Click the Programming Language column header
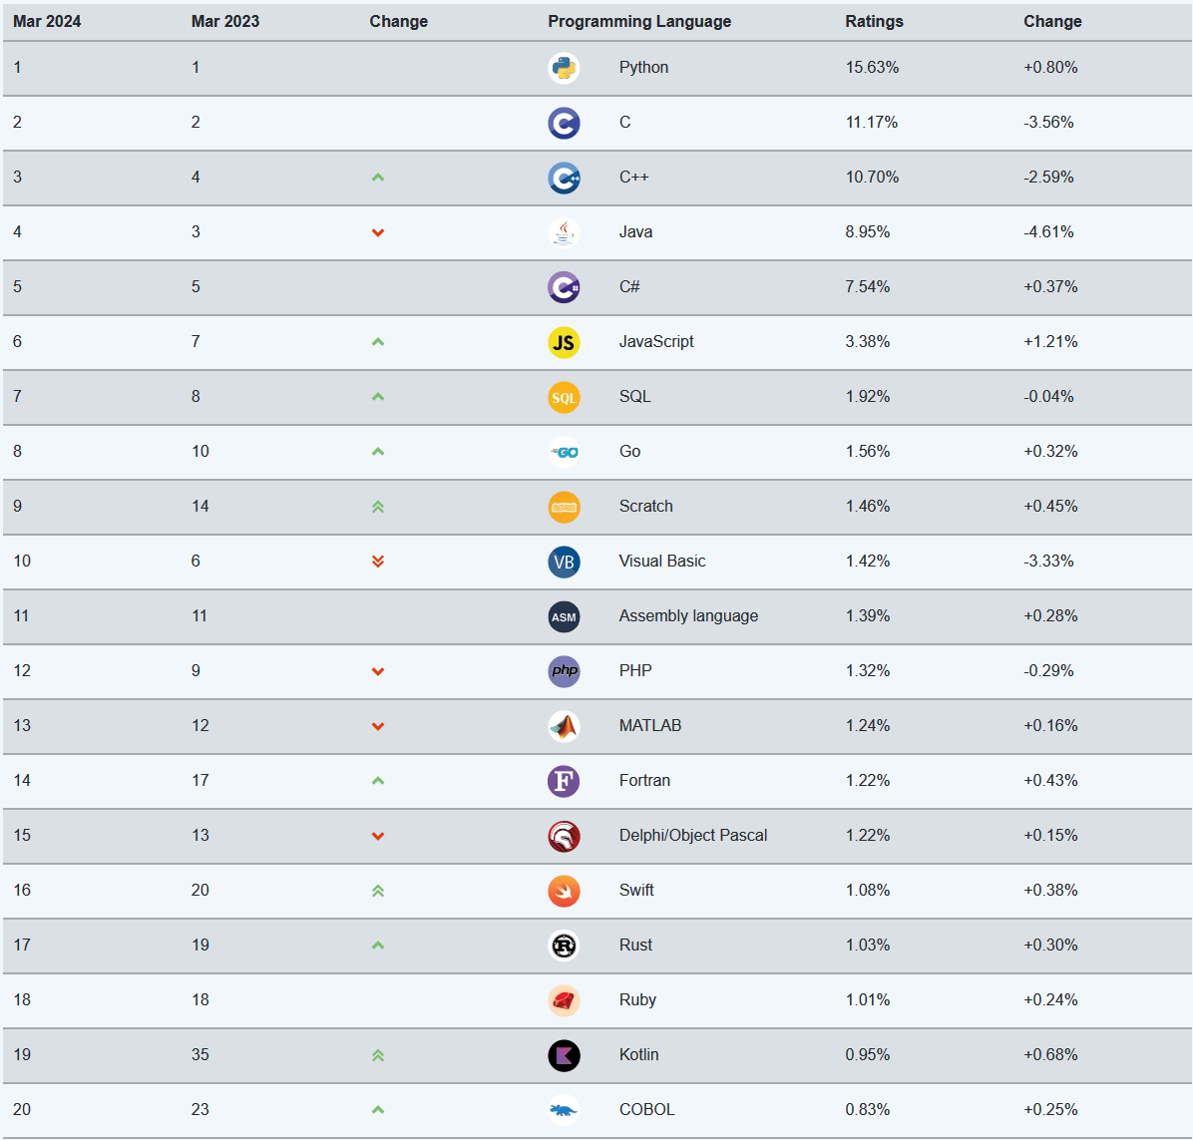 pos(639,21)
